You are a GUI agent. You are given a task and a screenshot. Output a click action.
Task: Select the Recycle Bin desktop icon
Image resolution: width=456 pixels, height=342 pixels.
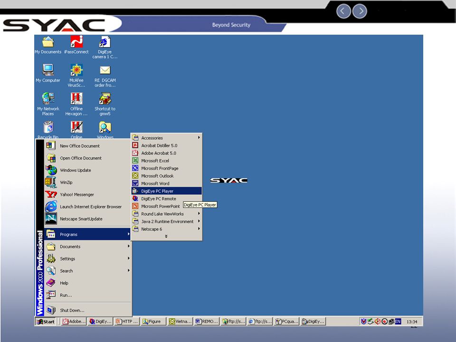click(48, 130)
